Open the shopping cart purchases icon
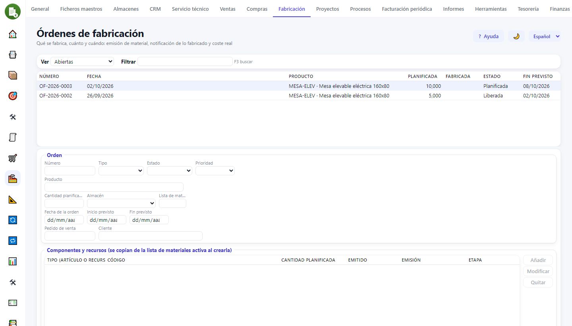The width and height of the screenshot is (572, 326). (x=13, y=158)
